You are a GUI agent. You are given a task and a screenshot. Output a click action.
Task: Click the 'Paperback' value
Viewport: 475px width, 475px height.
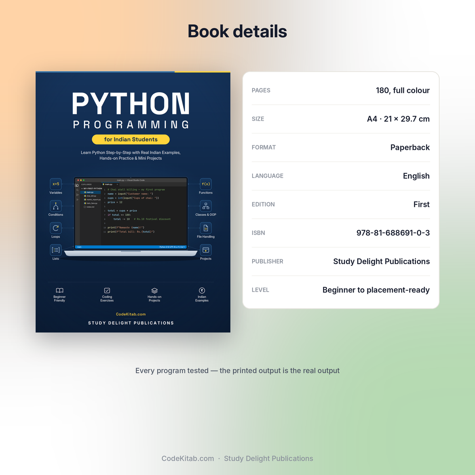(410, 147)
